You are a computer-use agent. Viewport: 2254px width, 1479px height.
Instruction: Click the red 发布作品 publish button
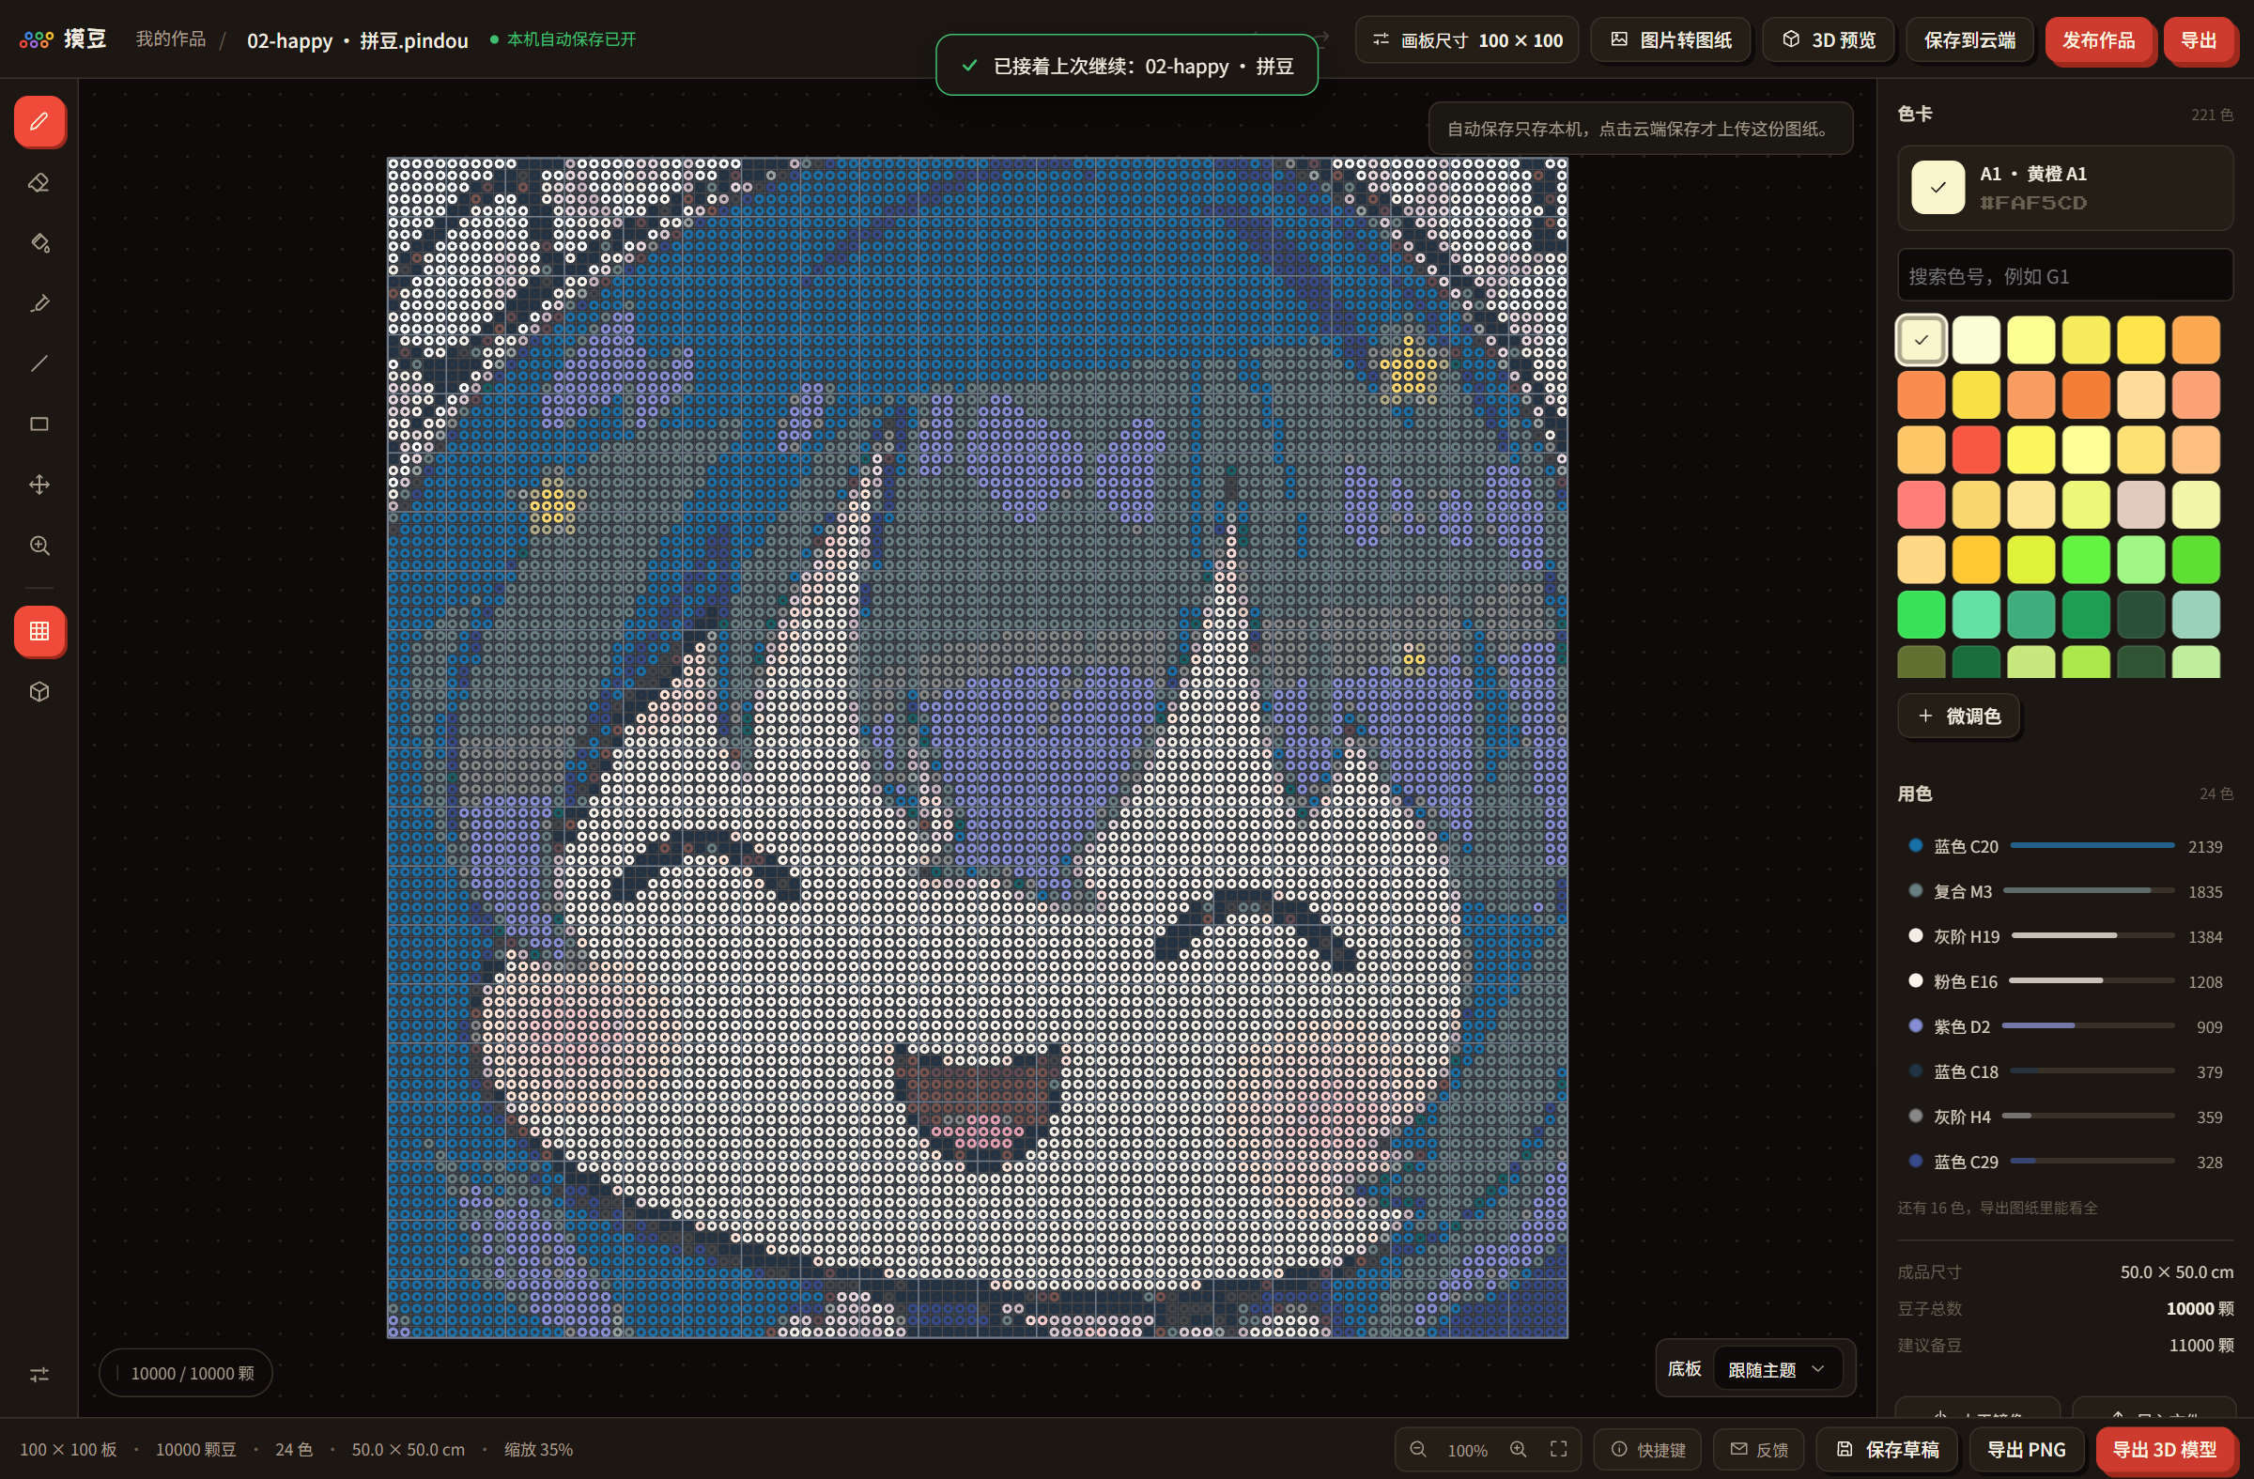tap(2099, 39)
